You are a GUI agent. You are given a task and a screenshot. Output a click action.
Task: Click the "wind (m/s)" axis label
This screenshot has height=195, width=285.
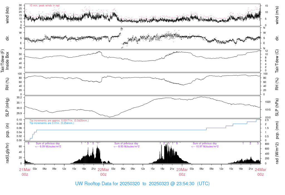tap(277, 15)
